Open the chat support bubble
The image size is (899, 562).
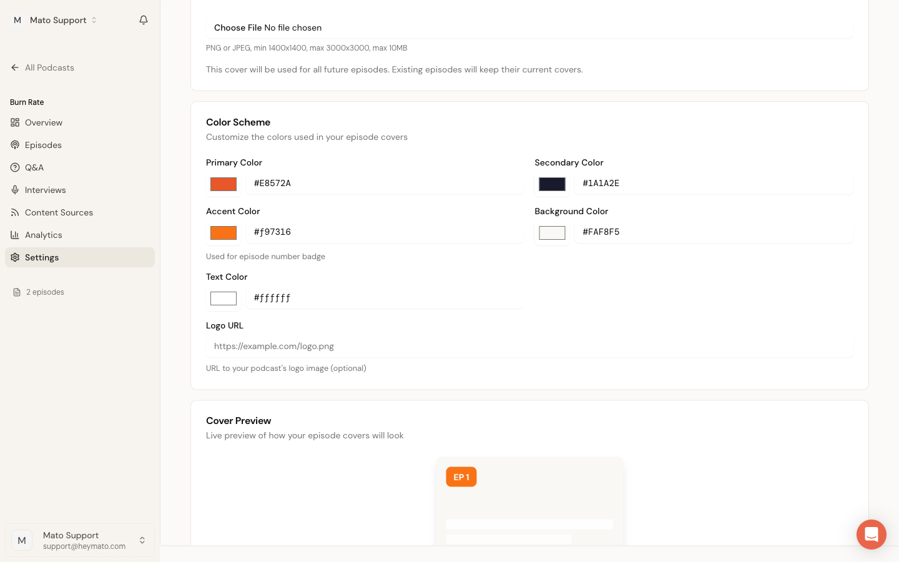point(872,535)
